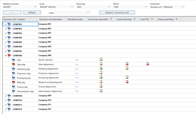Click the Refresh button
The image size is (196, 114).
32,12
